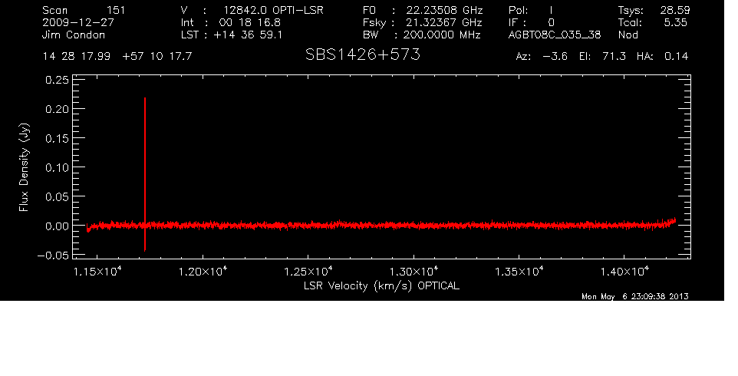Click the -0.05 y-axis tick label
The width and height of the screenshot is (738, 376).
[x=53, y=256]
